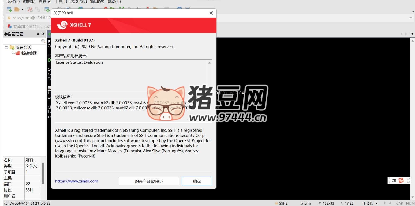Open the address bar history dropdown
Screen dimensions: 415x206
(411, 18)
